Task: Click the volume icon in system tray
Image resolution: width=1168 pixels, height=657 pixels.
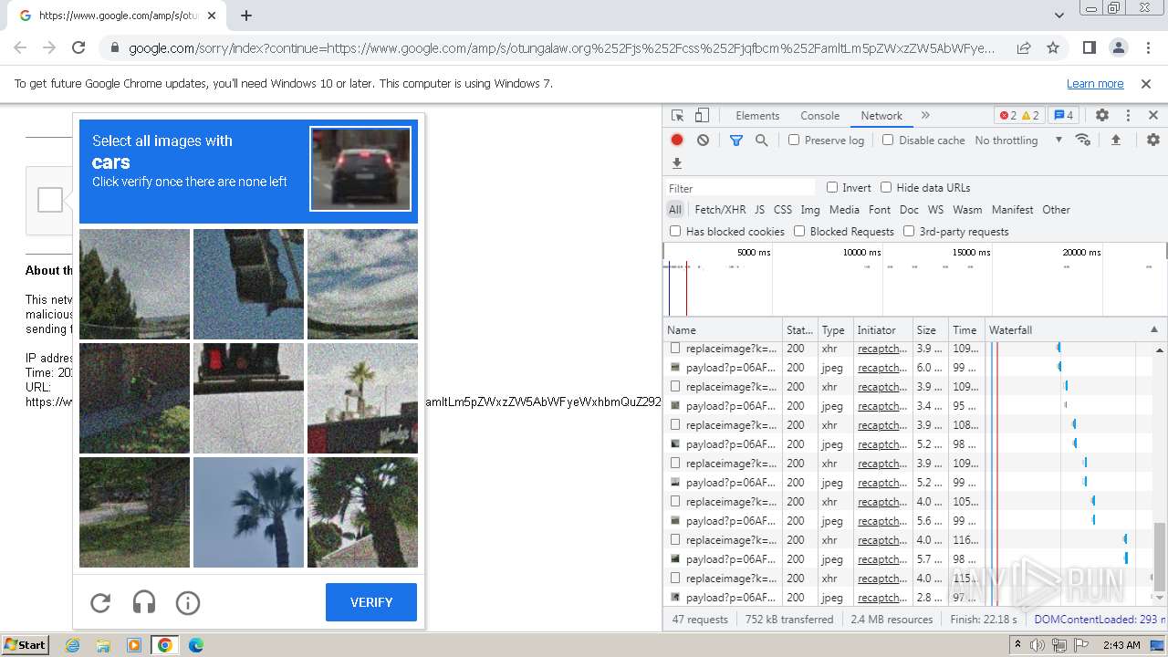Action: coord(1038,645)
